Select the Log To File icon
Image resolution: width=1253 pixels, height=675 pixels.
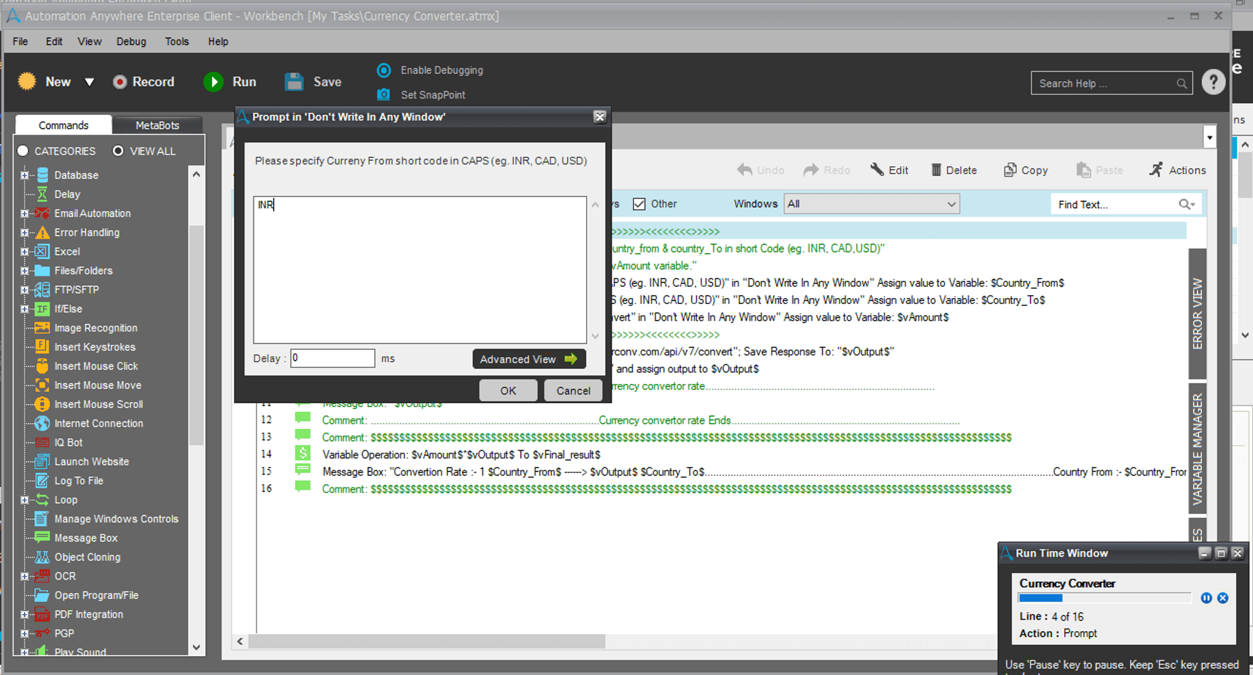click(42, 480)
